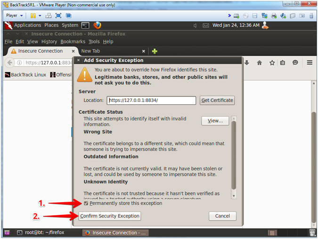Click the Firefox chat smiley icon

click(x=295, y=63)
